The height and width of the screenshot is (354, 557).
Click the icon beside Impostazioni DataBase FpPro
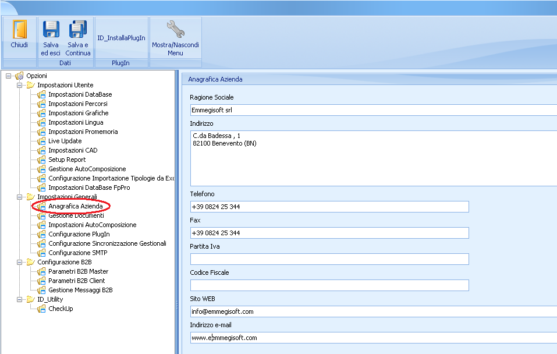[x=41, y=187]
